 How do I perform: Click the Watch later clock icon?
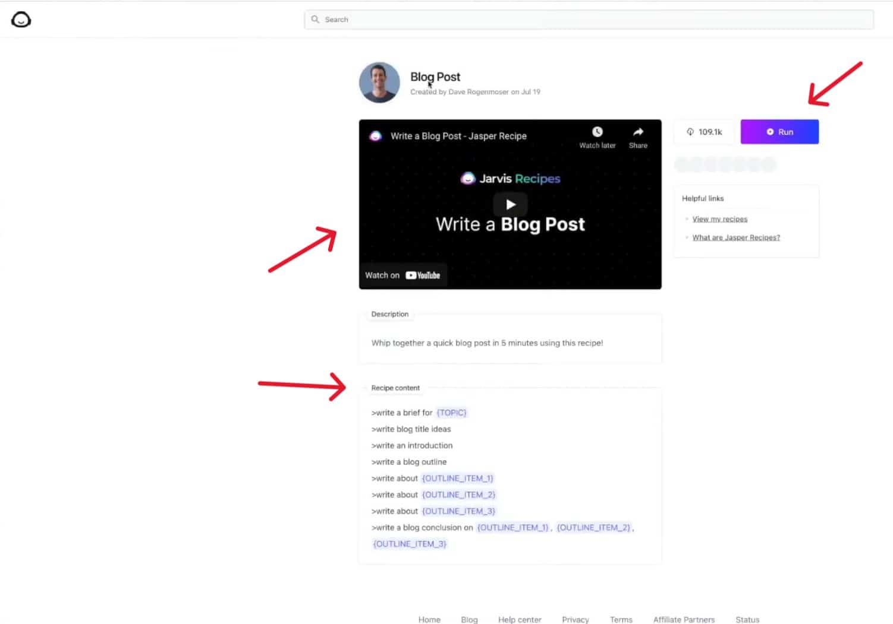click(x=597, y=131)
